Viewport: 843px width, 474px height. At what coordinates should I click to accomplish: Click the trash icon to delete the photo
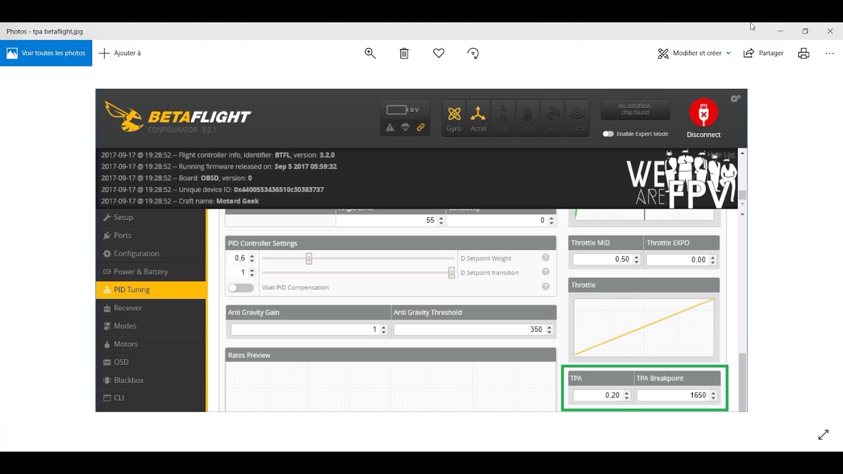tap(404, 53)
